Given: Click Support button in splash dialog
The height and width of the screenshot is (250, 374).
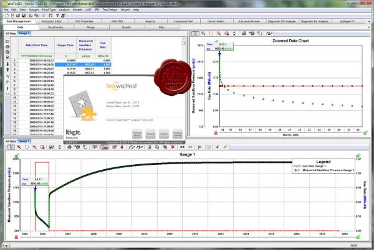Looking at the screenshot, I should pyautogui.click(x=164, y=134).
